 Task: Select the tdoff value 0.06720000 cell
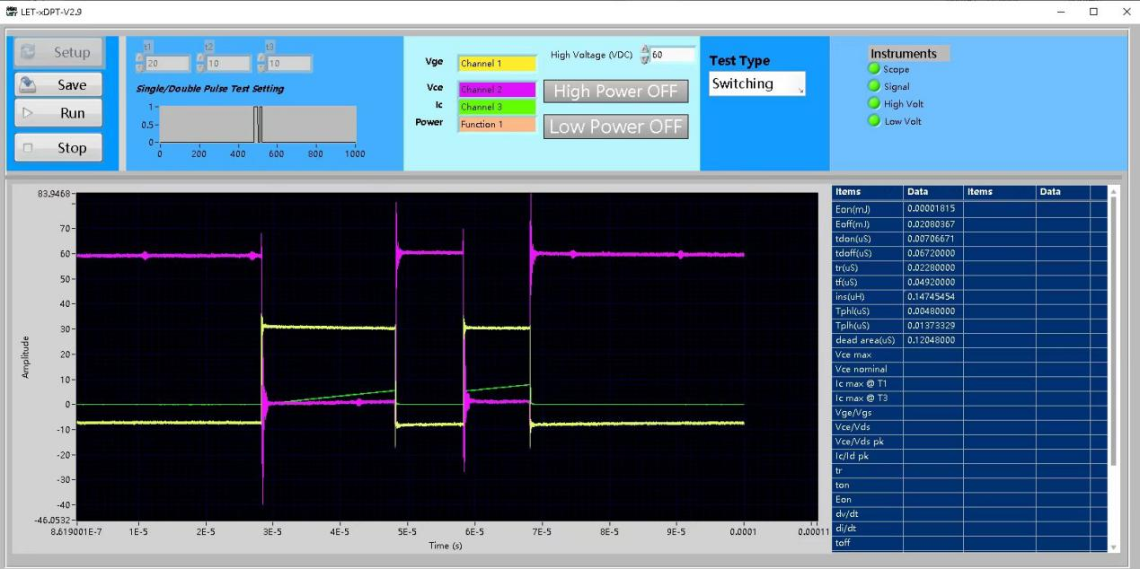(x=933, y=252)
